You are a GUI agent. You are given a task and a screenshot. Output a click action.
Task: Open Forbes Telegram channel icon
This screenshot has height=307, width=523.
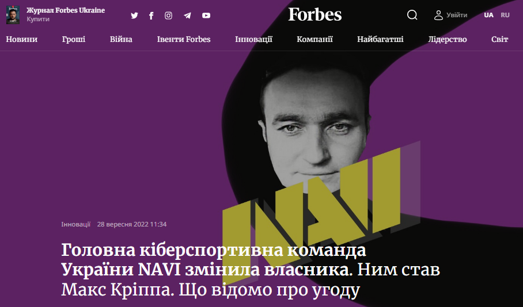[187, 16]
